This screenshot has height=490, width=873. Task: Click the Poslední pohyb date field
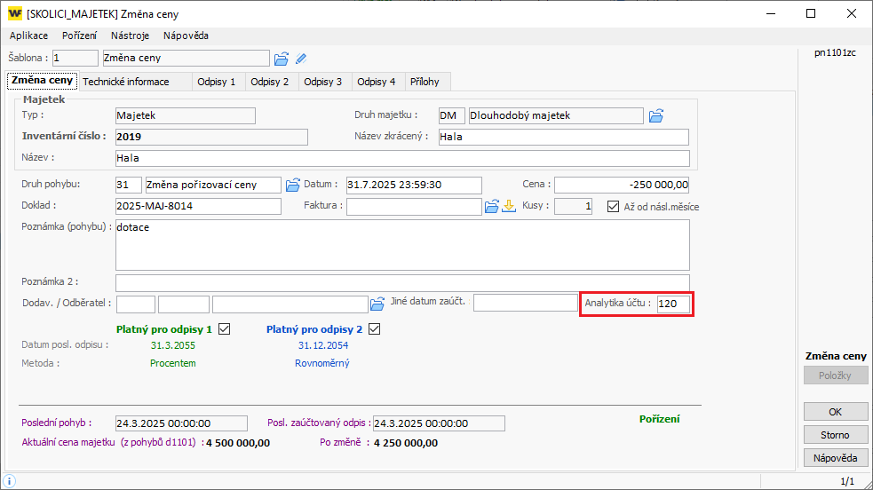[x=181, y=423]
